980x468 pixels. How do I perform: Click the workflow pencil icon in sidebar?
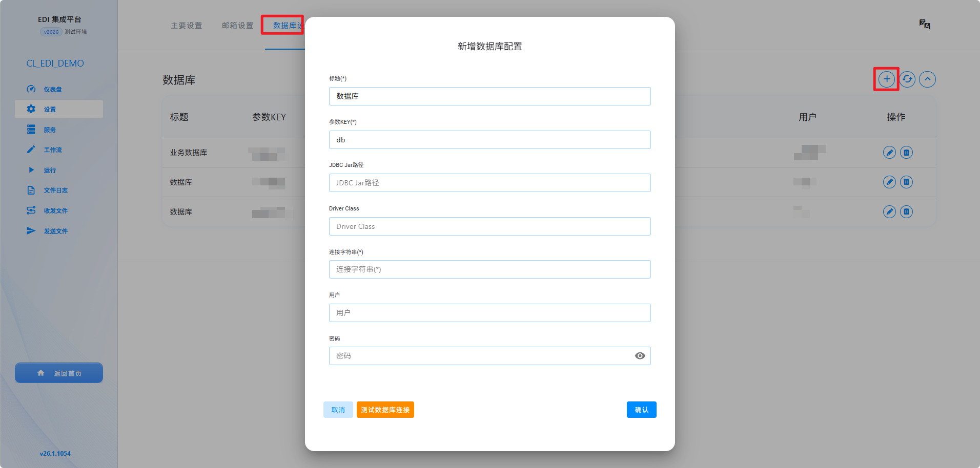point(31,150)
